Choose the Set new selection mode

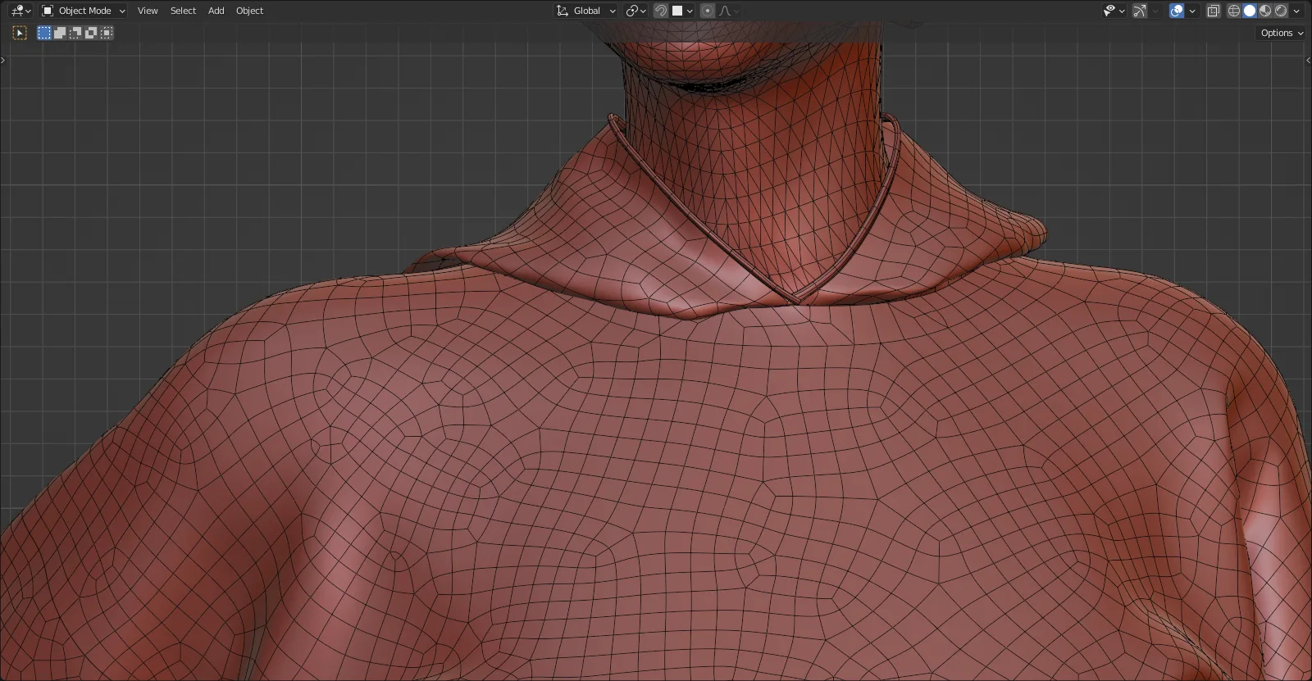point(44,33)
